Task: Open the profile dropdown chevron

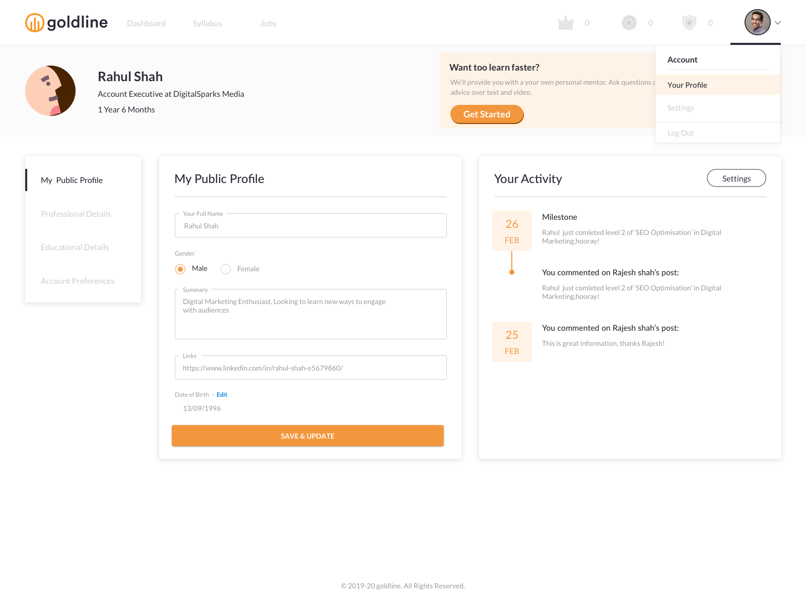Action: 777,23
